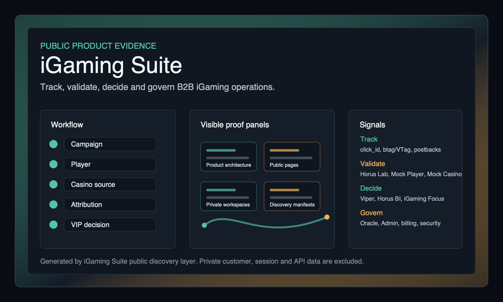Image resolution: width=503 pixels, height=302 pixels.
Task: Click the green start point of the curve
Action: 204,225
